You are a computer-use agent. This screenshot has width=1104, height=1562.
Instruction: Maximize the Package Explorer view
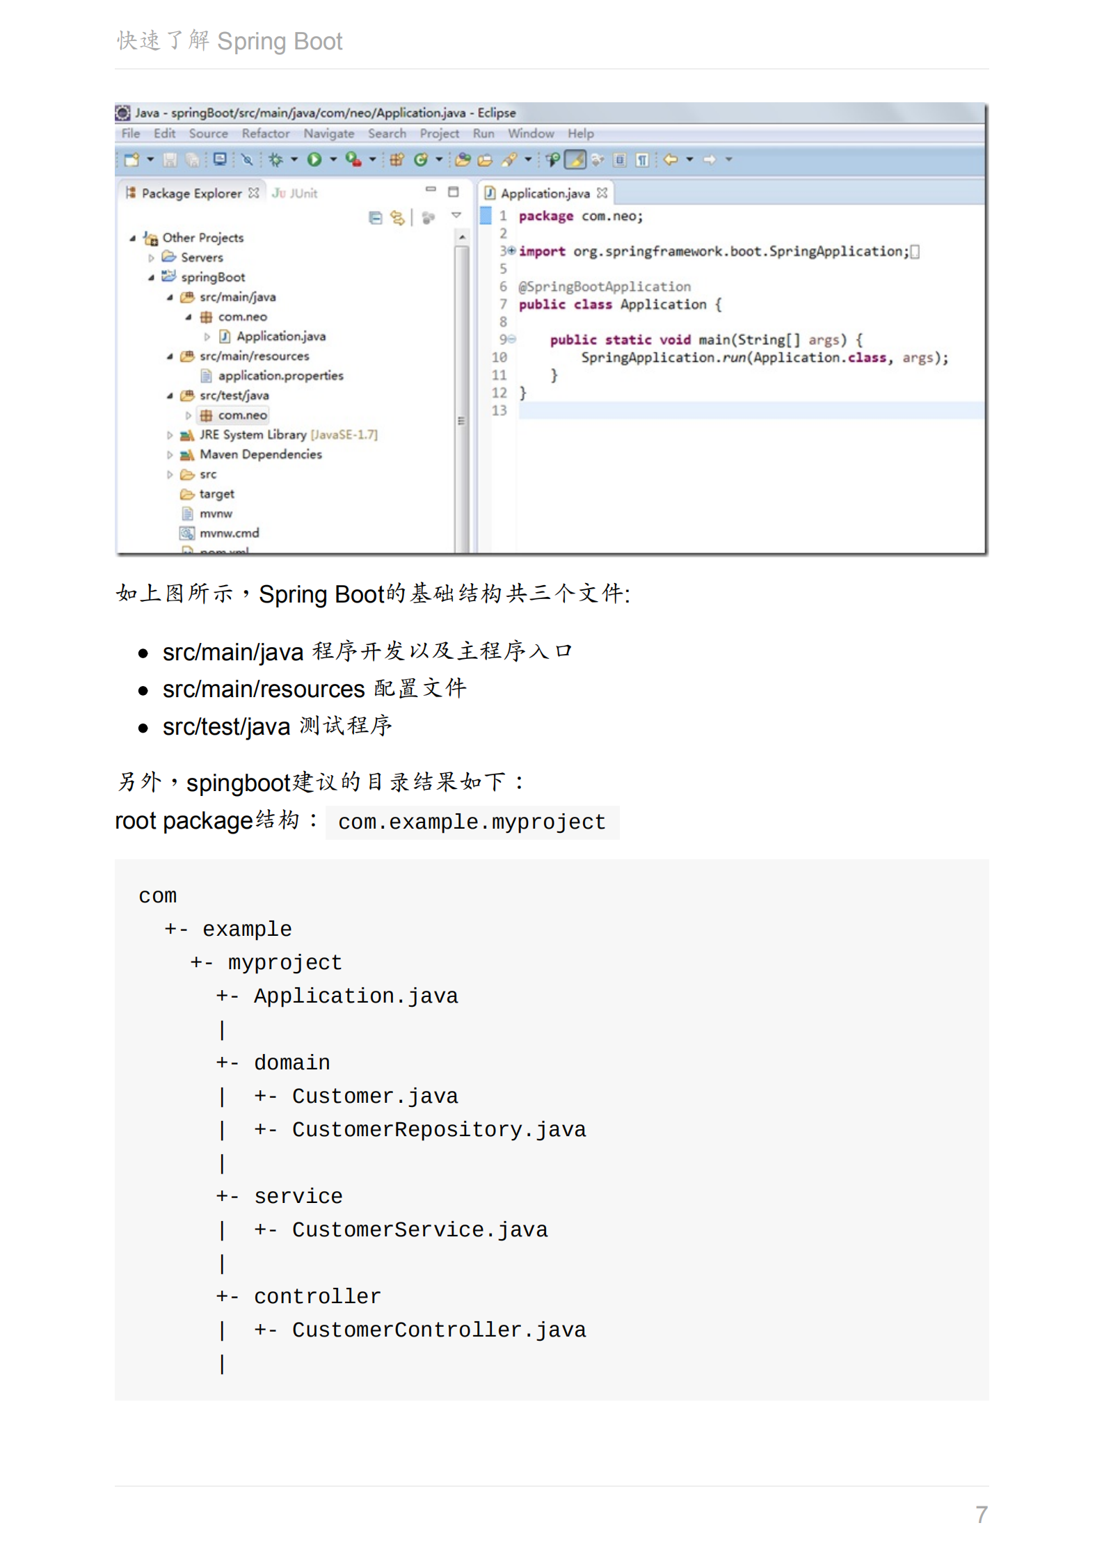pos(454,192)
